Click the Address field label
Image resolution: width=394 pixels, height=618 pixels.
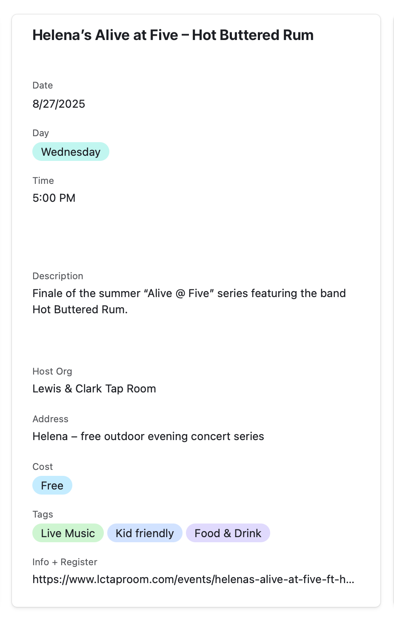50,419
